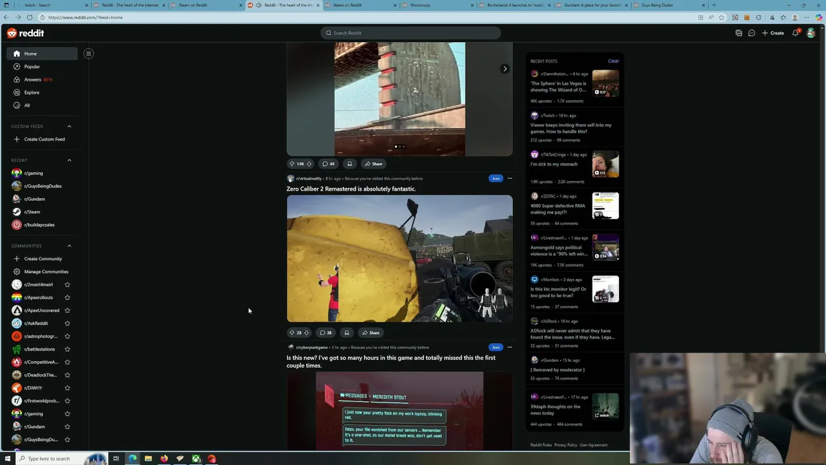Collapse the Communities section
The height and width of the screenshot is (465, 826).
(x=69, y=245)
